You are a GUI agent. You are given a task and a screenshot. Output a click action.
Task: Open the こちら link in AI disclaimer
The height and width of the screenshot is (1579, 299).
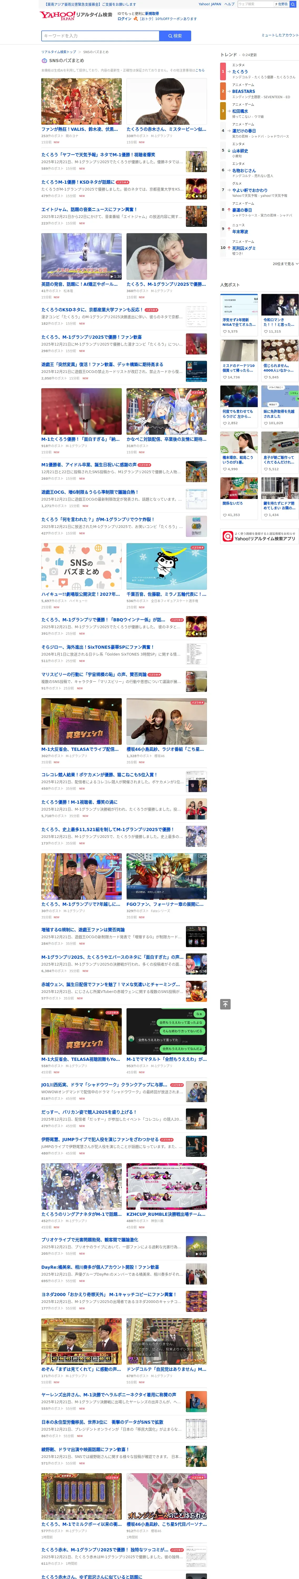pyautogui.click(x=200, y=71)
